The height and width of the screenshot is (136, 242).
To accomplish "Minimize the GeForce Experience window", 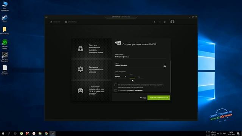I will click(189, 17).
